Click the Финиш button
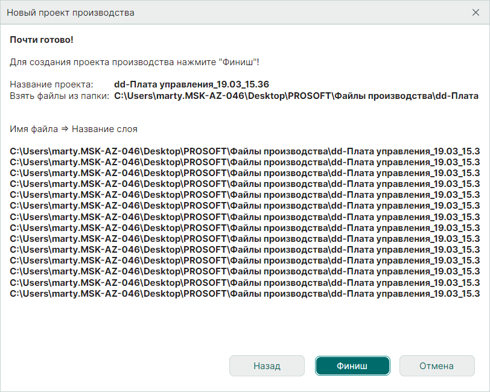This screenshot has height=392, width=490. [x=352, y=365]
